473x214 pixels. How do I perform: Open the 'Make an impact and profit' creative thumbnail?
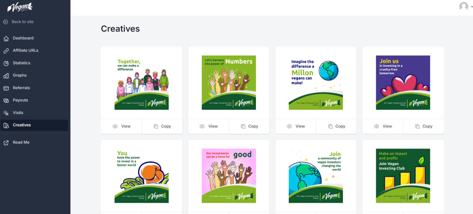[403, 176]
